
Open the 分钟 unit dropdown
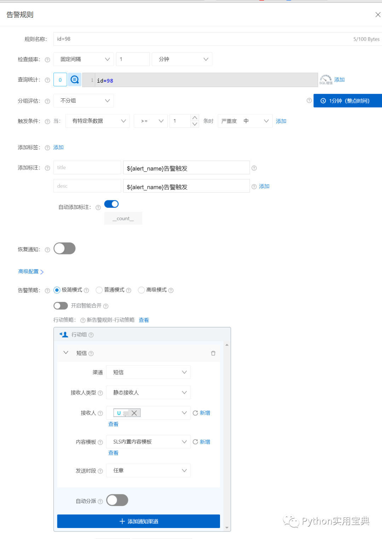pyautogui.click(x=182, y=59)
